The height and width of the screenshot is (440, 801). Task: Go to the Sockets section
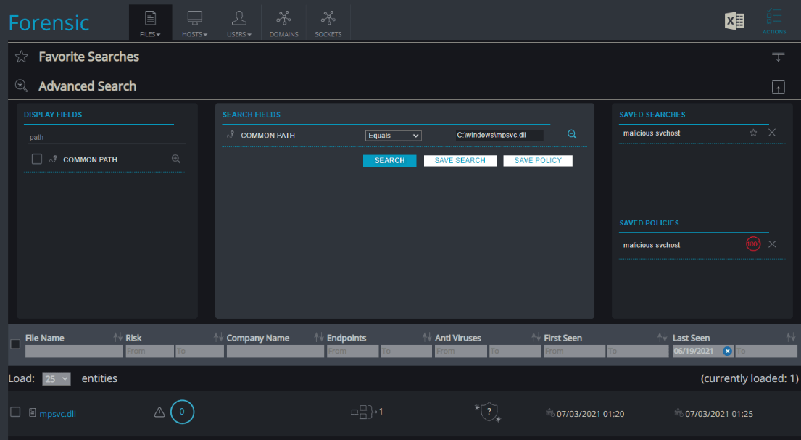pos(328,23)
